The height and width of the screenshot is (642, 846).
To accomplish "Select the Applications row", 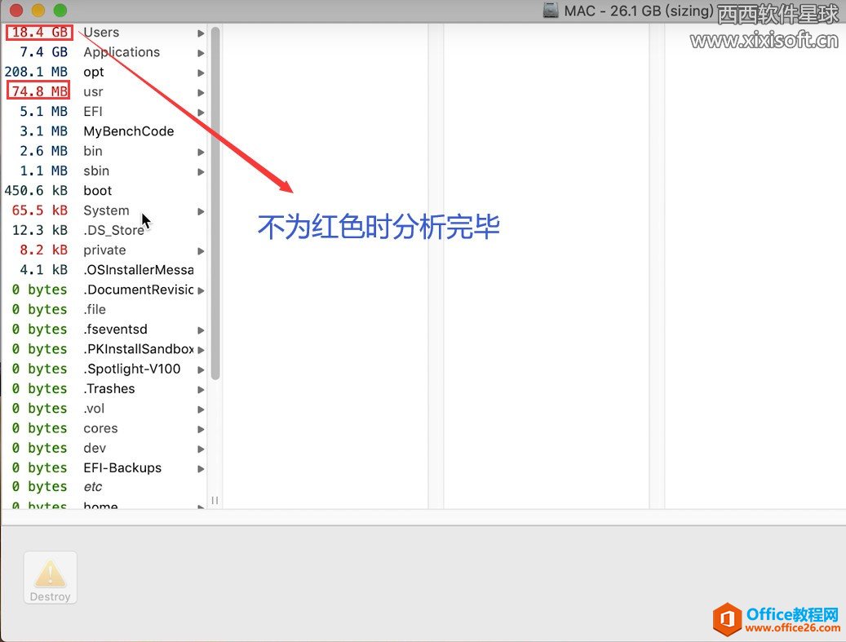I will [104, 52].
